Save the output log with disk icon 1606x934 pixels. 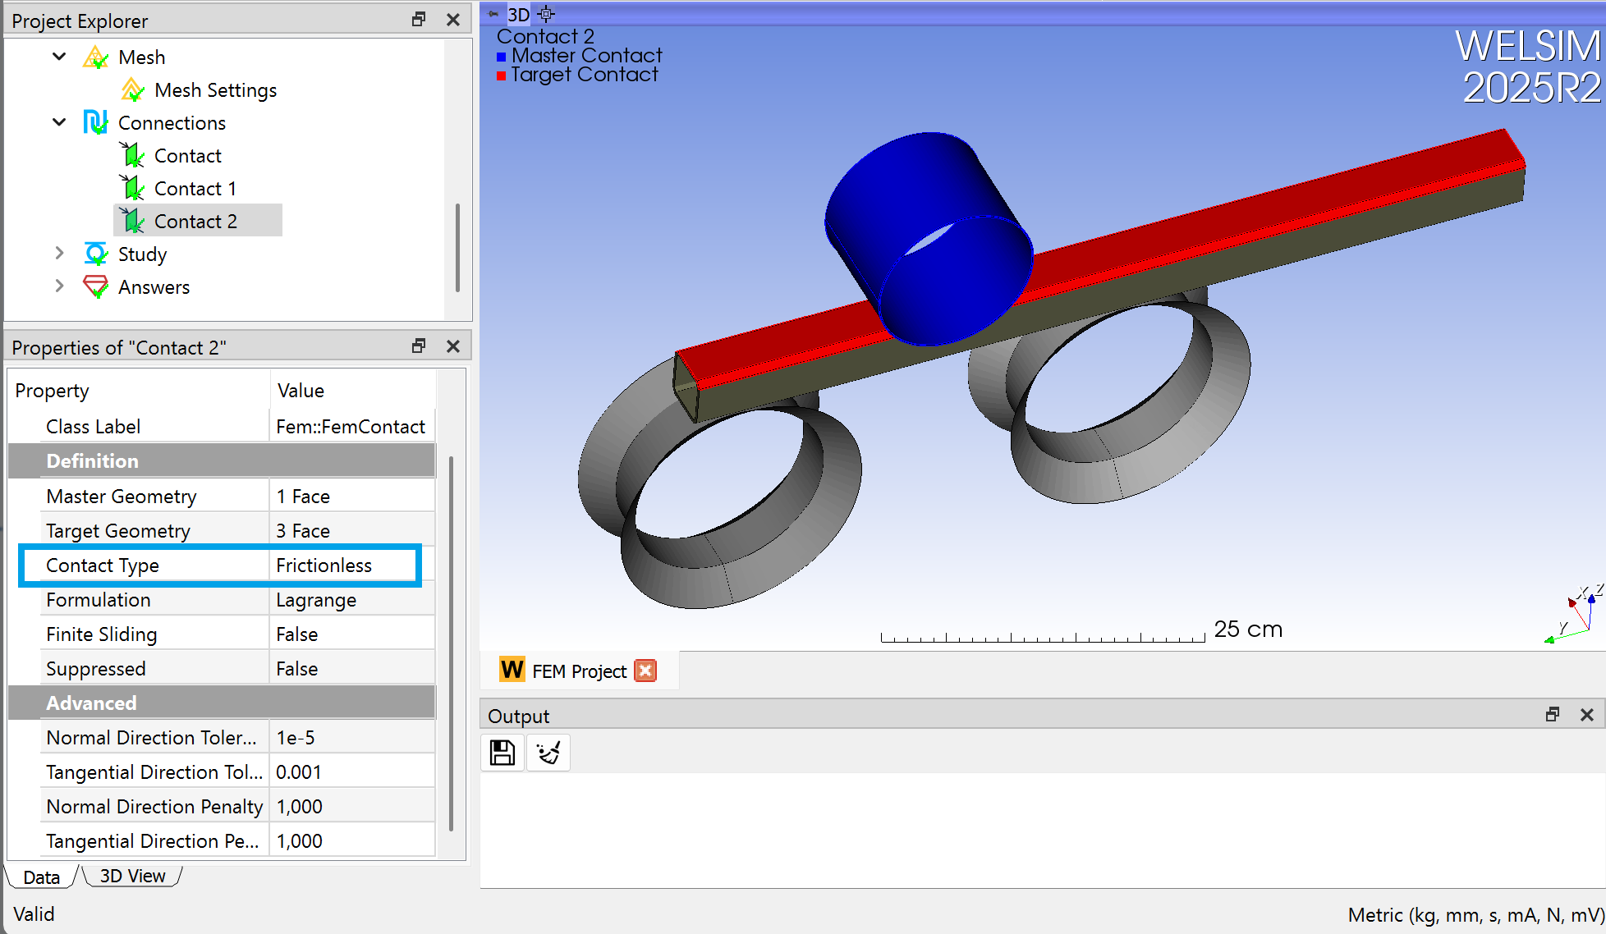502,753
